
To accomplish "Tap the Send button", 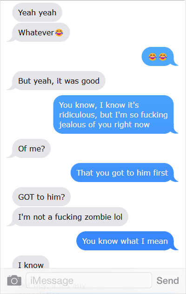I will click(x=167, y=281).
